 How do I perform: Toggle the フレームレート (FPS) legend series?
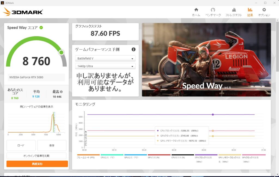[x=88, y=156]
